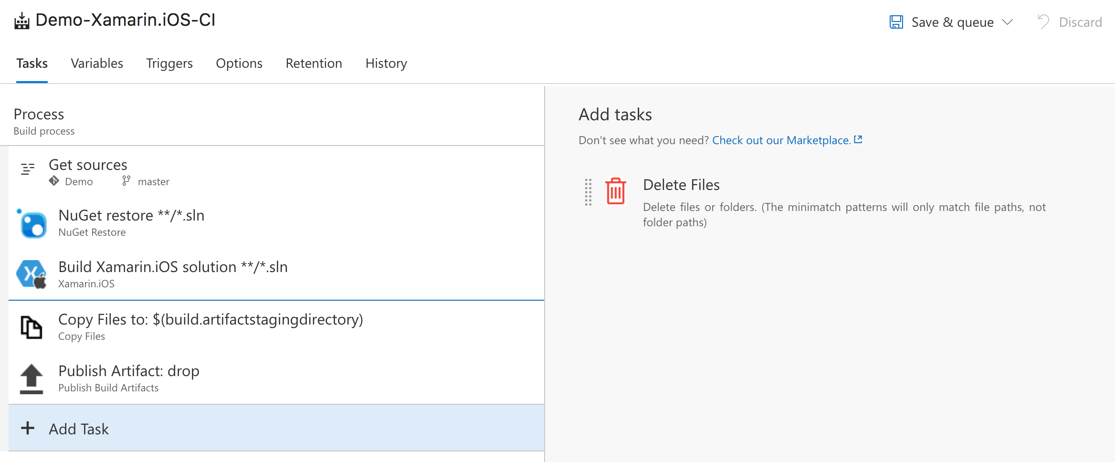Open the Triggers tab
This screenshot has width=1115, height=462.
point(169,63)
